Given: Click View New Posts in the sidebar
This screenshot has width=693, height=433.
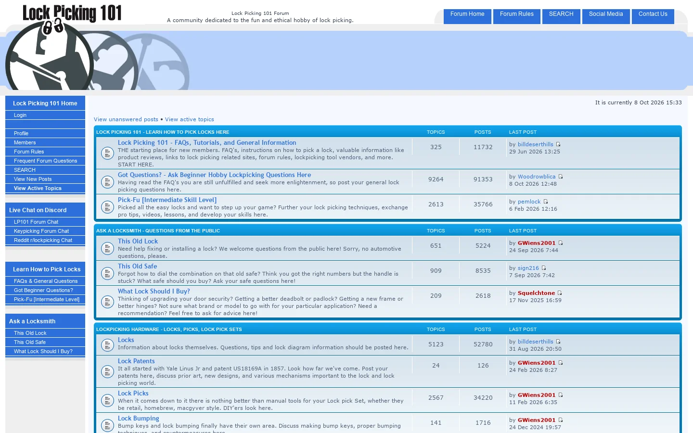Looking at the screenshot, I should (x=45, y=179).
